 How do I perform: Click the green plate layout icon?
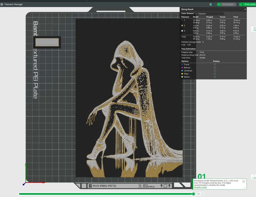(x=211, y=4)
